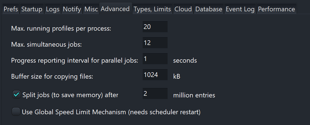Select the Database tab
Image resolution: width=310 pixels, height=125 pixels.
[x=209, y=9]
